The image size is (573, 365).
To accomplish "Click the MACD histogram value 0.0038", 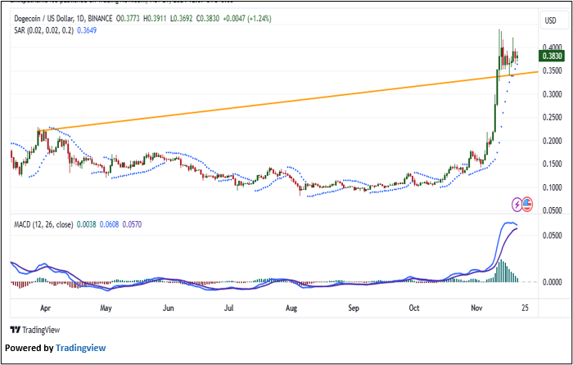I will (87, 224).
